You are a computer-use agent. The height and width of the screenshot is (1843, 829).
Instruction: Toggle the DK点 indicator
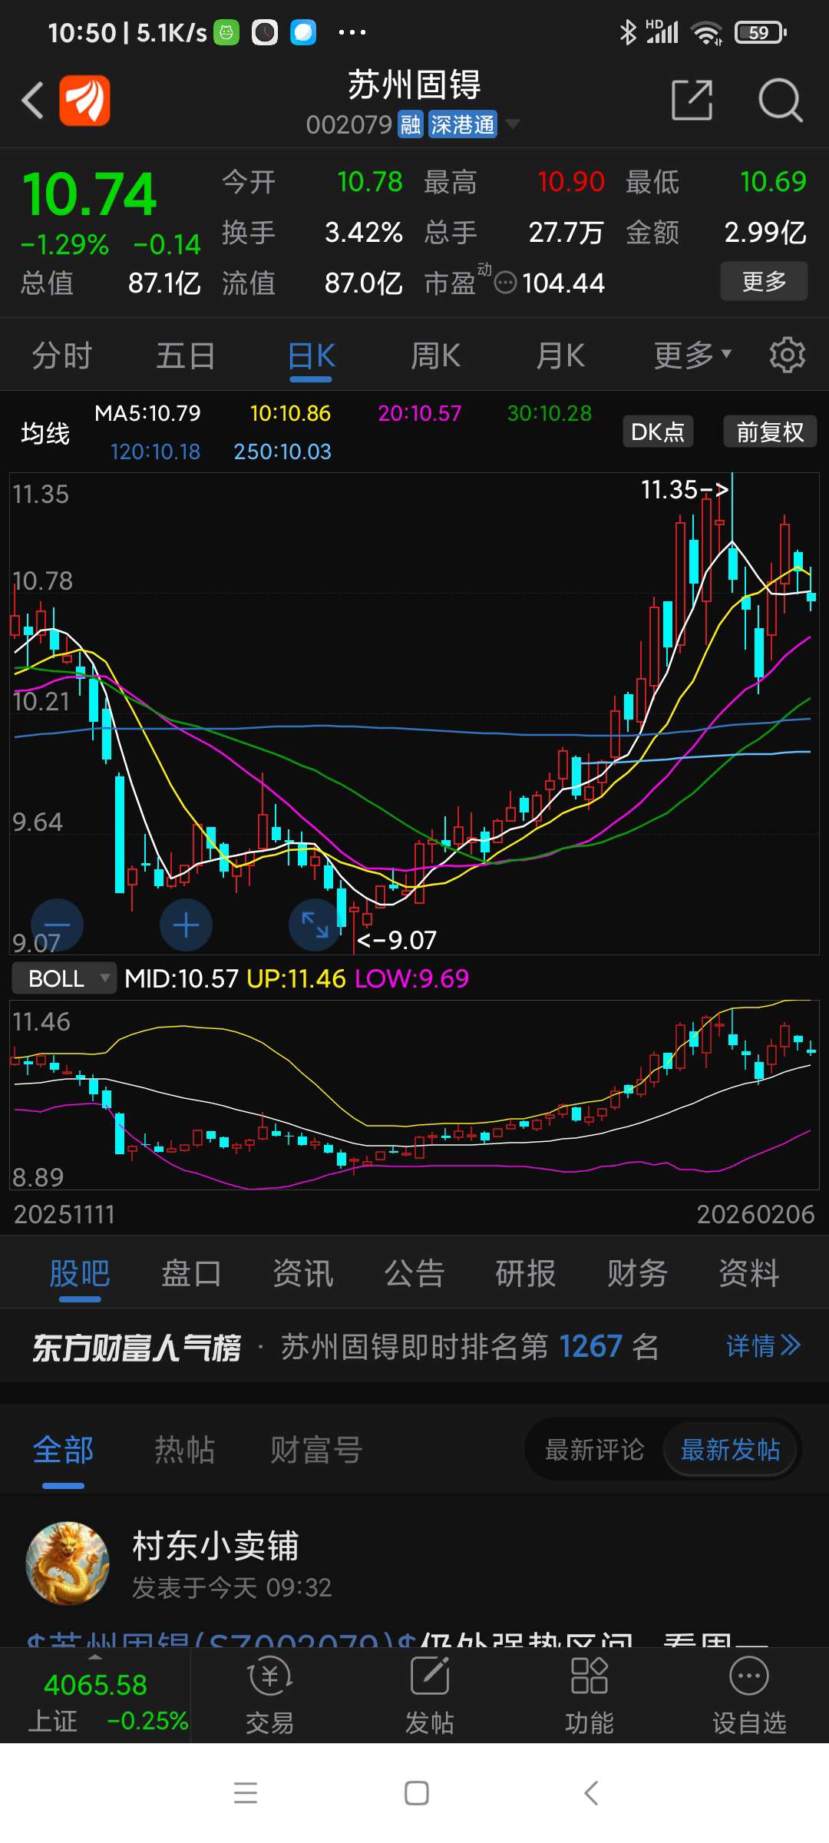[x=658, y=432]
